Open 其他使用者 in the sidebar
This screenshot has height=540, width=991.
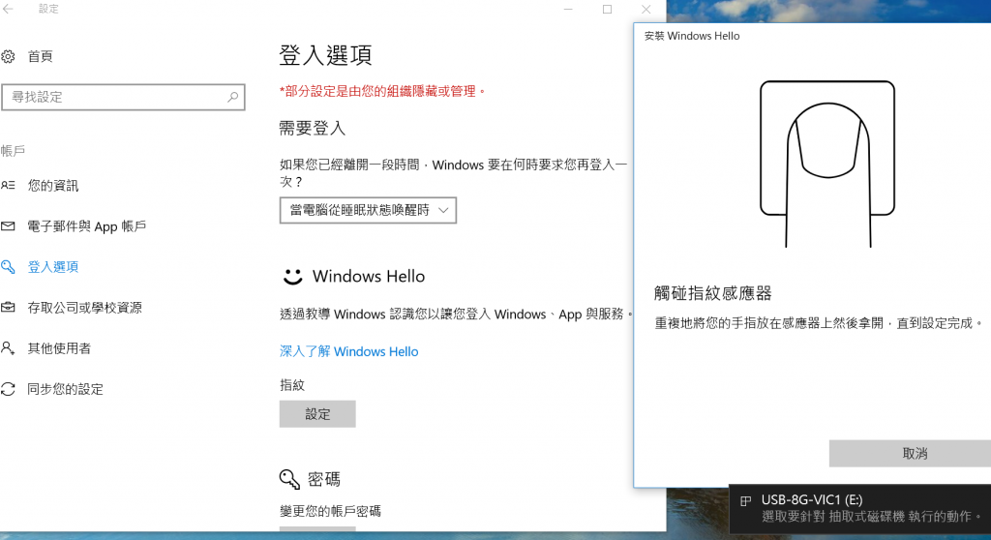click(59, 348)
